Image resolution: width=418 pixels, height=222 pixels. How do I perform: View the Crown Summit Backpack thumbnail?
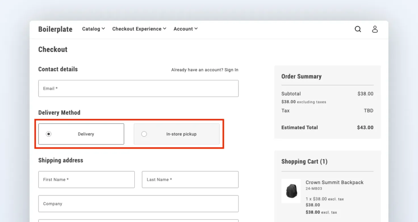point(291,191)
